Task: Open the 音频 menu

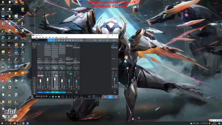Action: coord(50,37)
